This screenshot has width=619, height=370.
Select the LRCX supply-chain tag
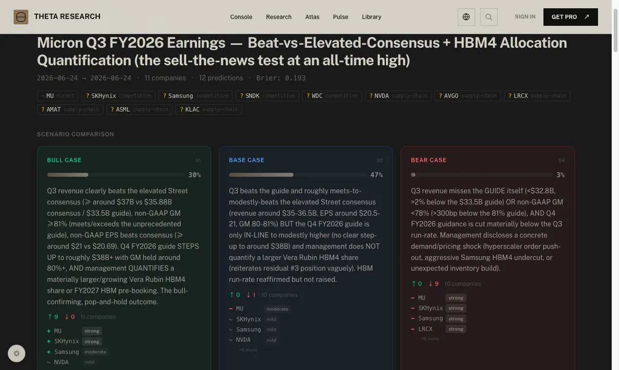tap(537, 96)
